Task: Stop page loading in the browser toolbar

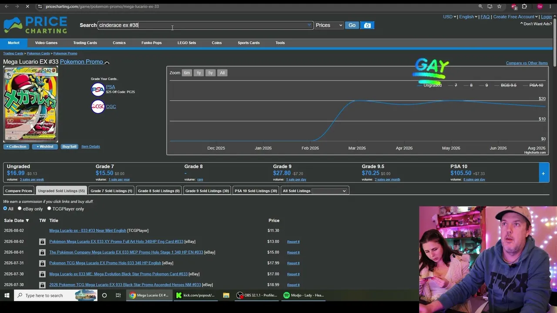Action: tap(27, 7)
